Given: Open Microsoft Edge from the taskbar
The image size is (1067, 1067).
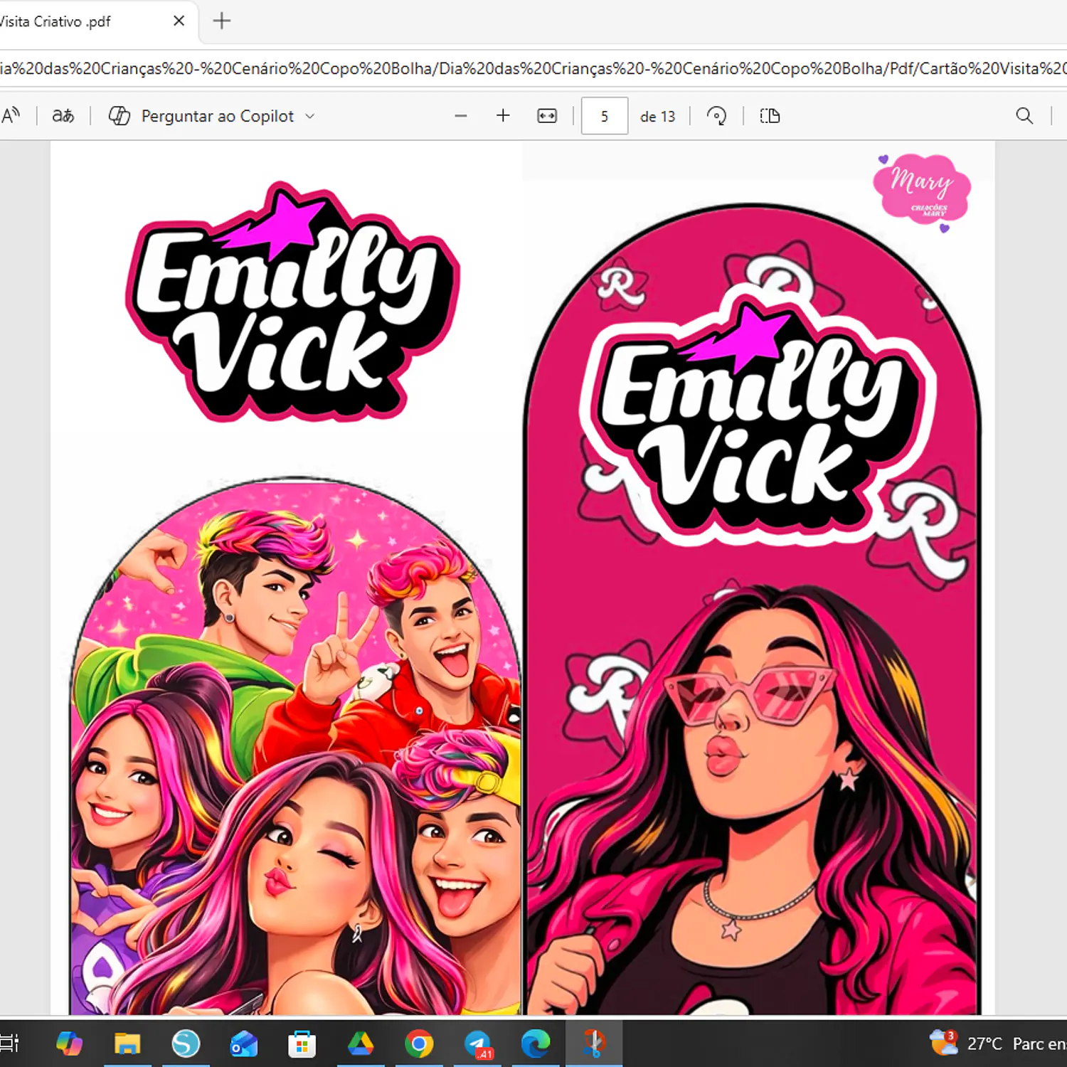Looking at the screenshot, I should coord(536,1044).
